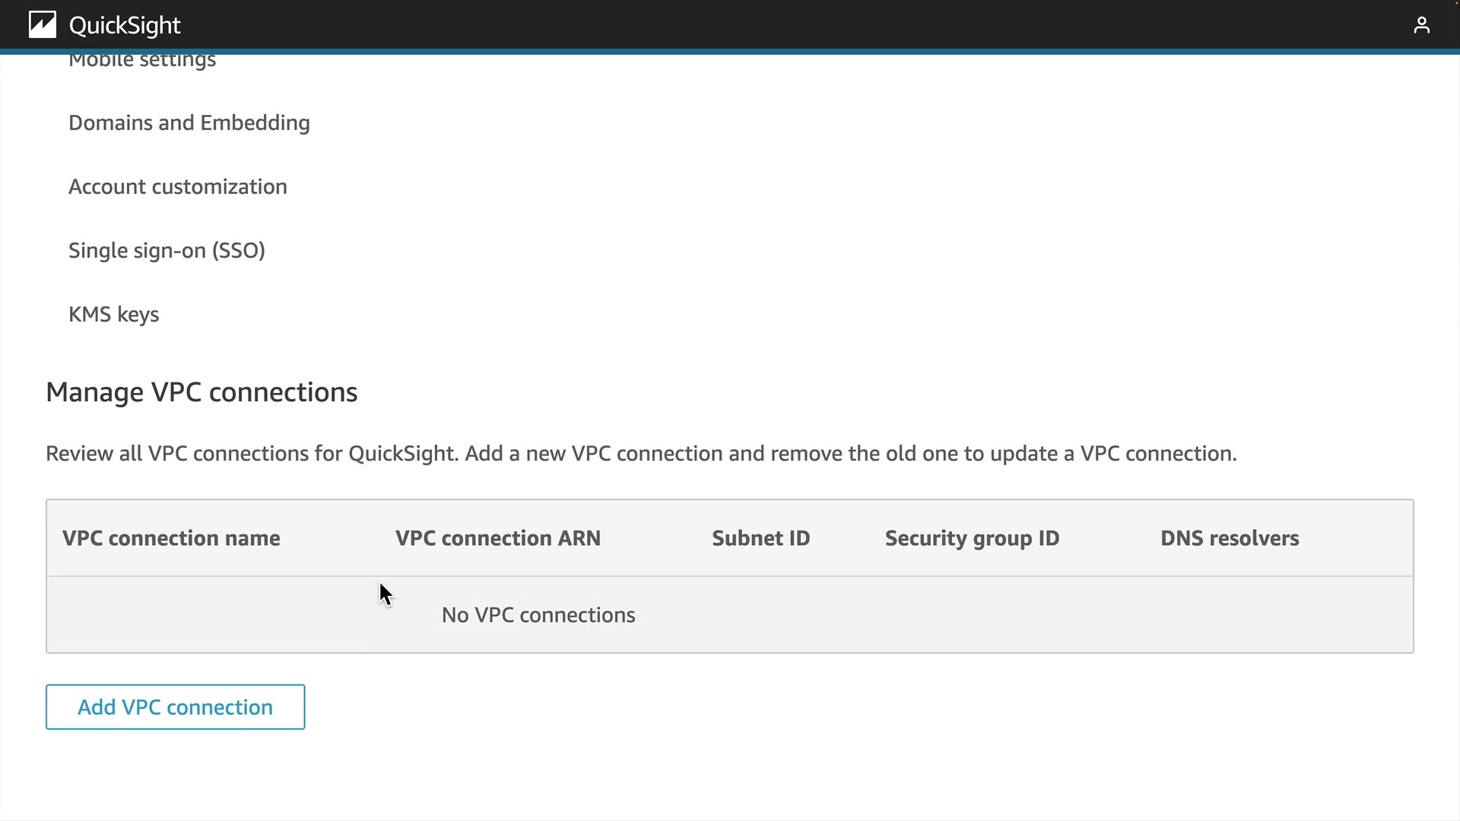This screenshot has height=821, width=1460.
Task: Select the Subnet ID column header
Action: (x=760, y=538)
